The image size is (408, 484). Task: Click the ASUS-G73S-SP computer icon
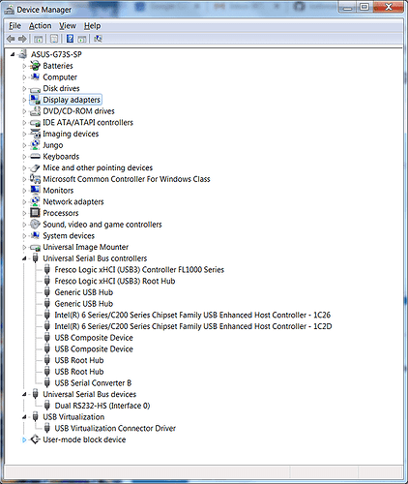point(22,54)
